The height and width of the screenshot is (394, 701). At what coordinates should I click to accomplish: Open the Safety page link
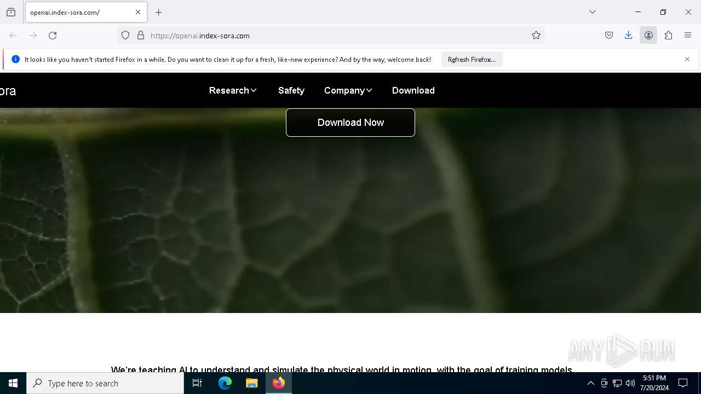point(291,90)
